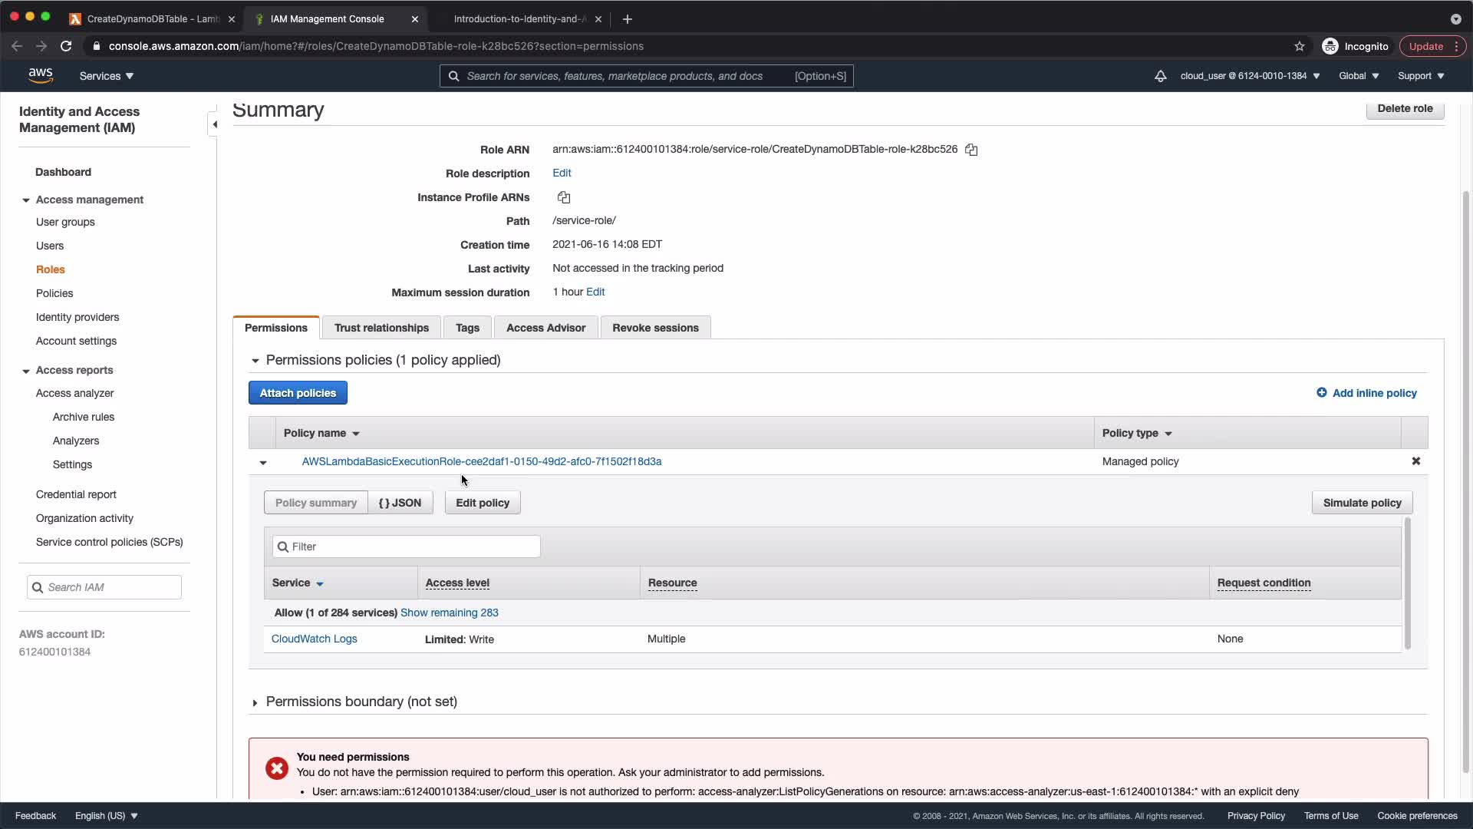Open the AWS notifications bell

click(1160, 76)
